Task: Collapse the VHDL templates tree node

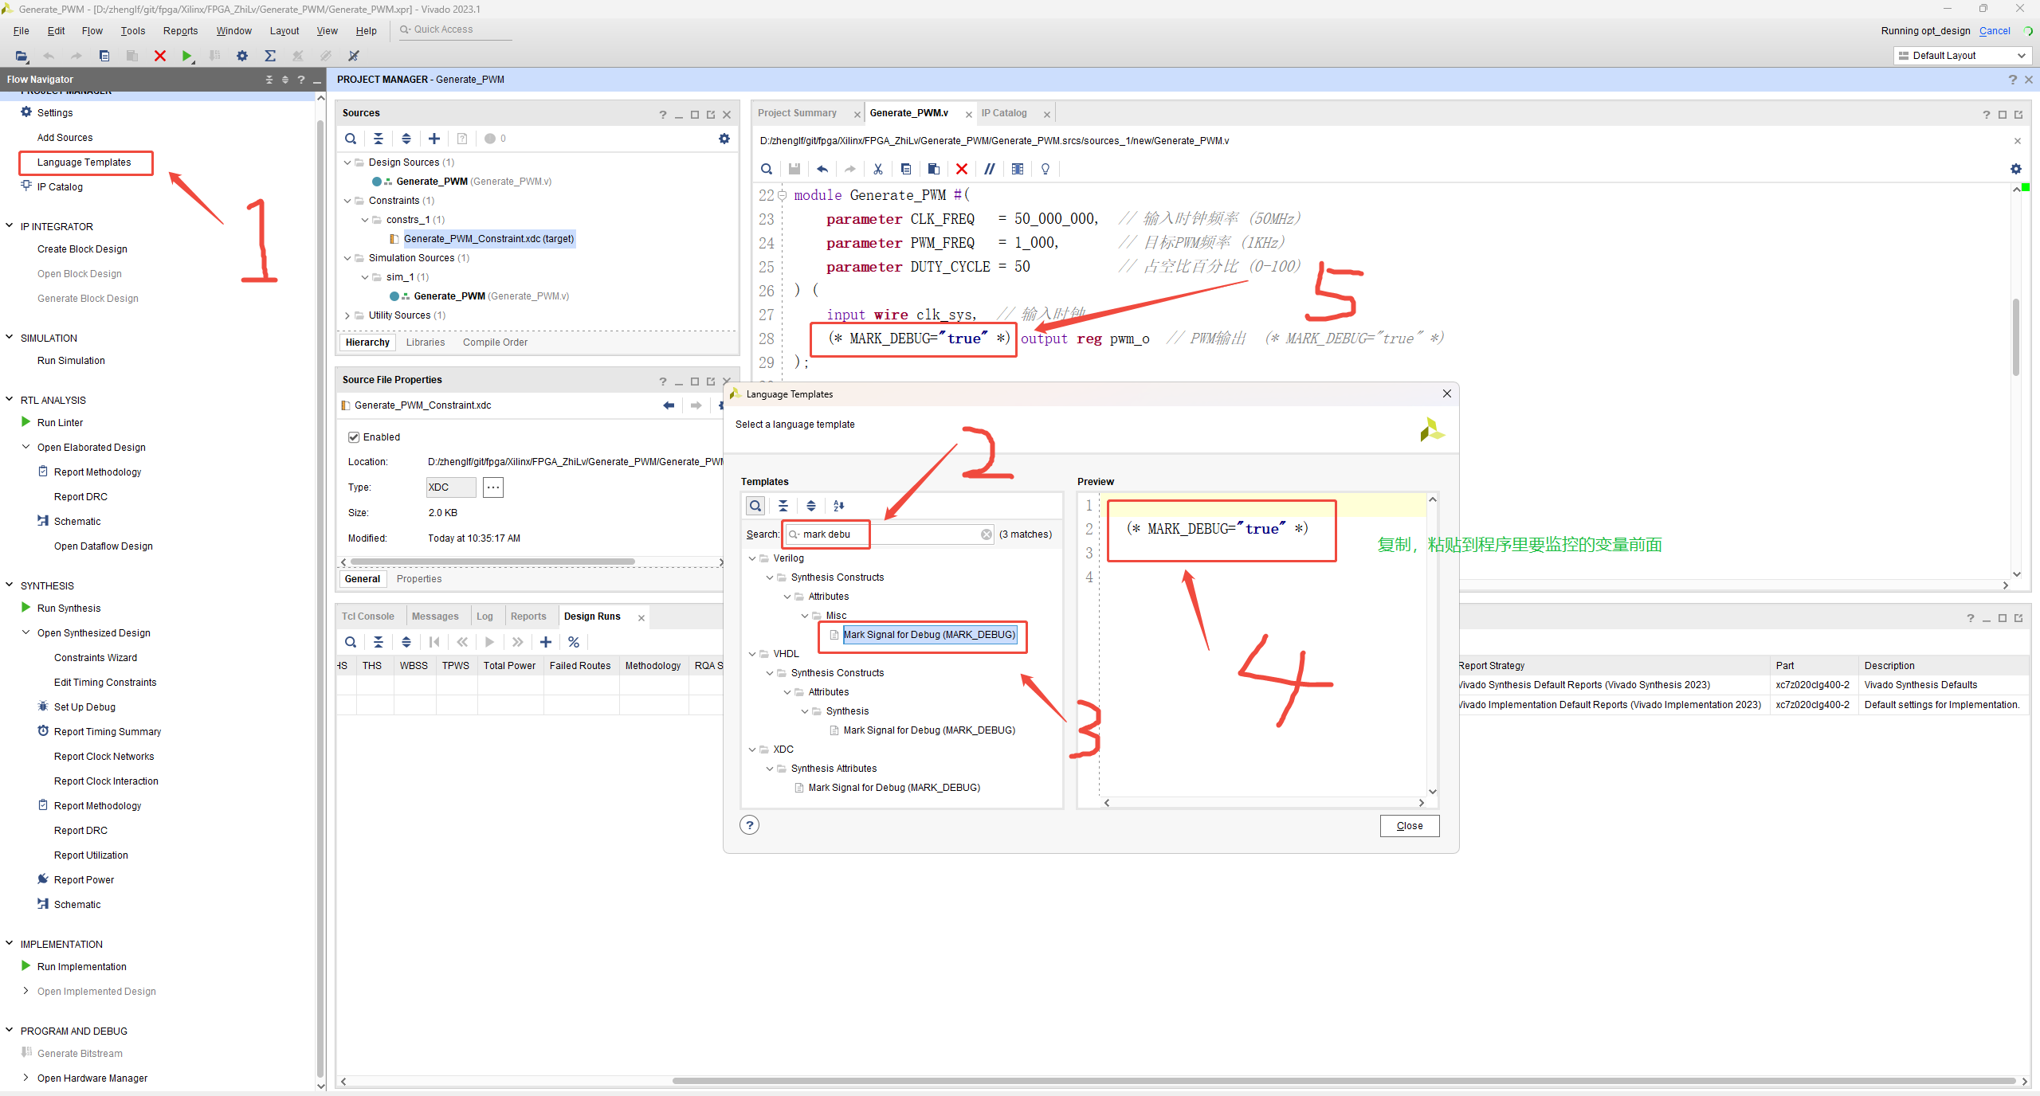Action: pos(752,654)
